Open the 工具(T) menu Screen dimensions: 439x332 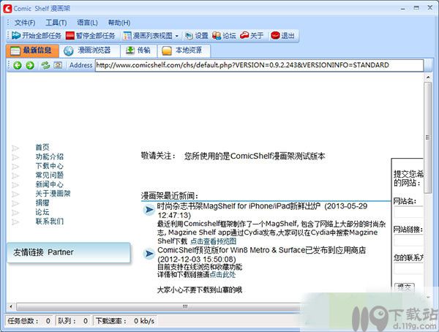[56, 23]
